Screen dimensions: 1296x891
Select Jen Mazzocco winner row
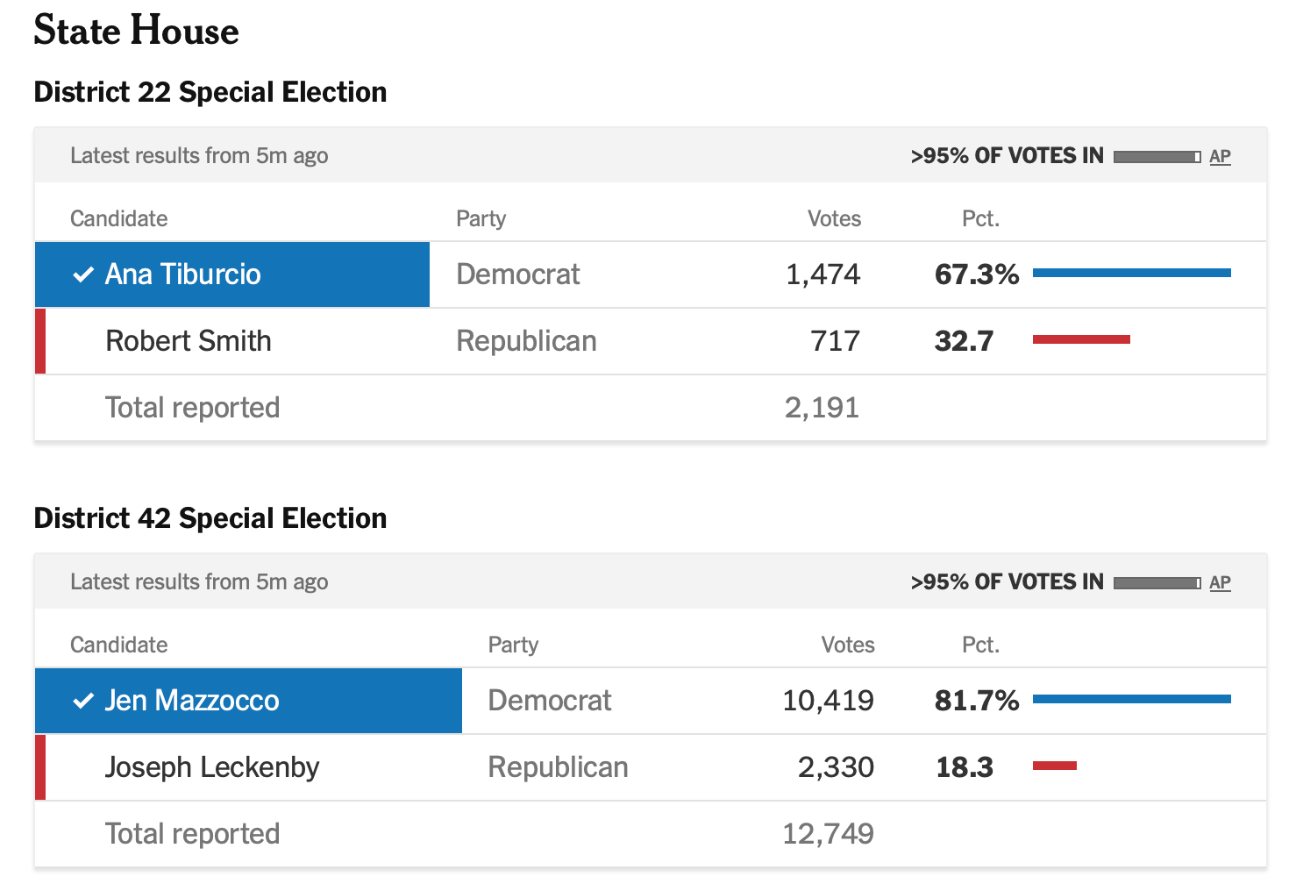248,701
